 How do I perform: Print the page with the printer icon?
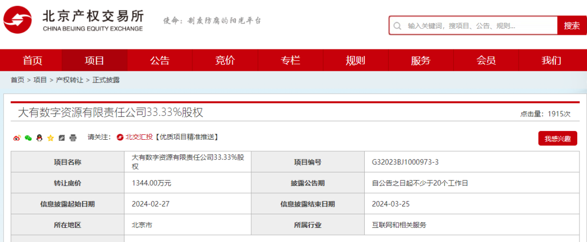[73, 138]
